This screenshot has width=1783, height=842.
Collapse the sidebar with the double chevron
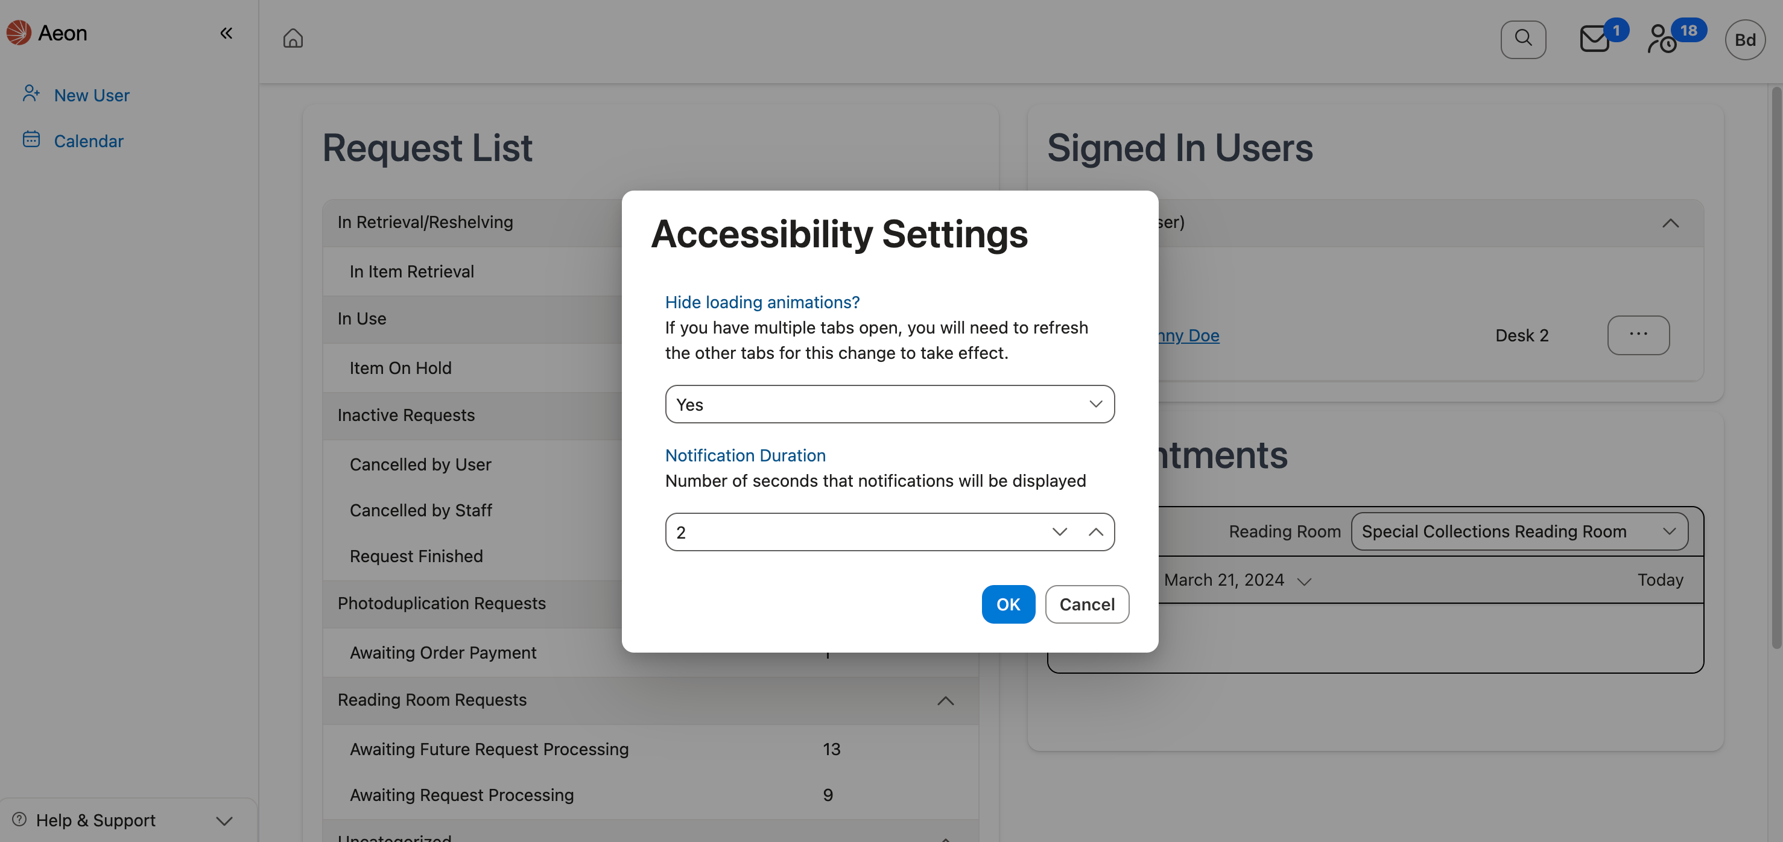(226, 33)
